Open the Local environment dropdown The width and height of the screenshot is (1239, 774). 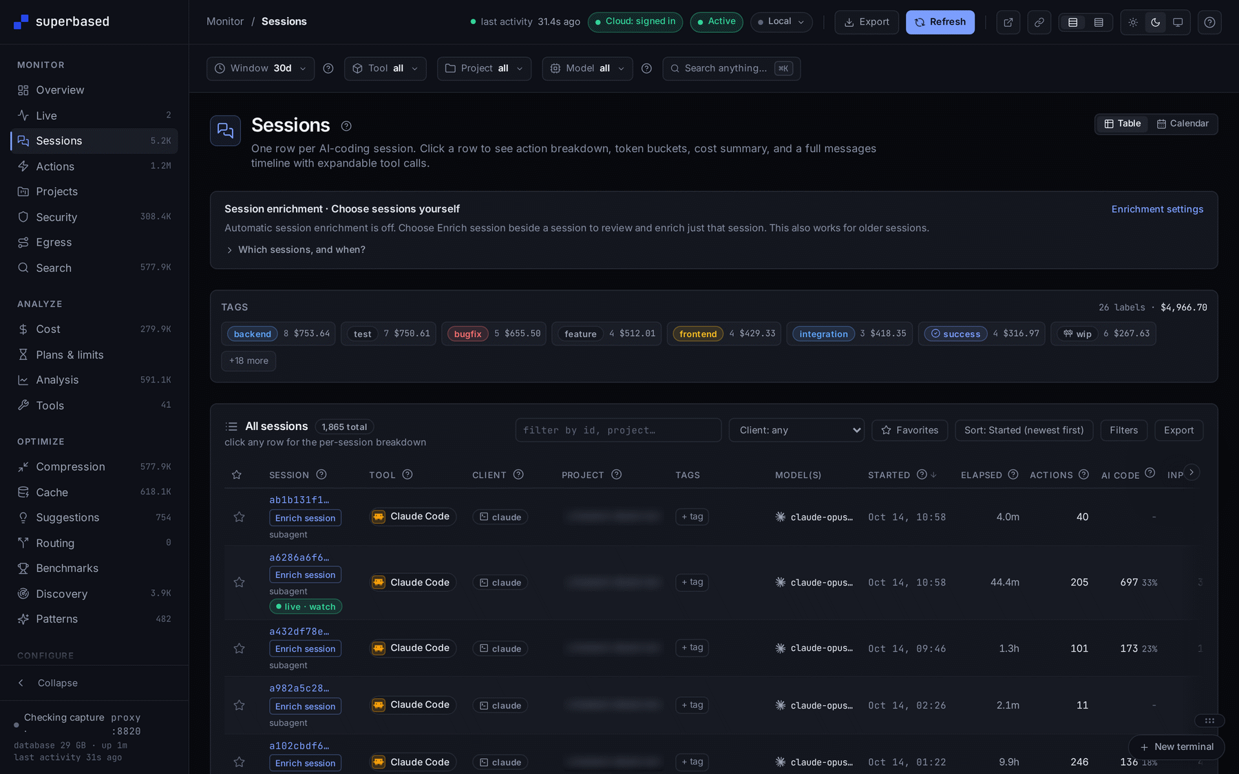[781, 22]
